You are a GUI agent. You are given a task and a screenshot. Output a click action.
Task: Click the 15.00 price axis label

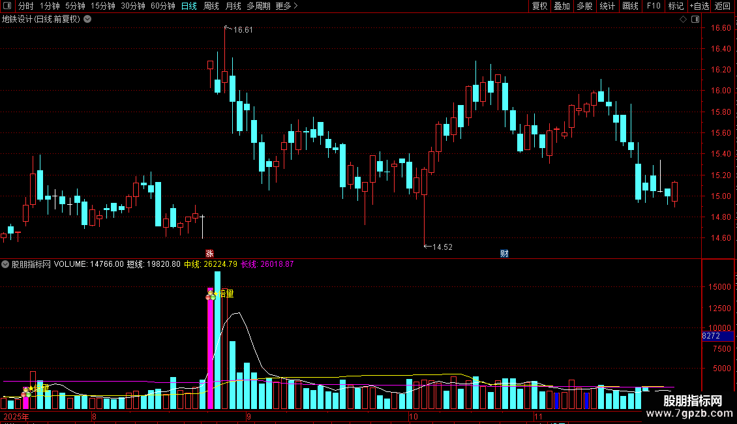coord(721,196)
